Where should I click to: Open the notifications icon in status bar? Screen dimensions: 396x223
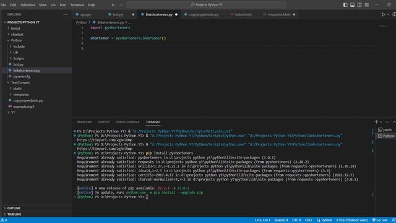click(394, 220)
